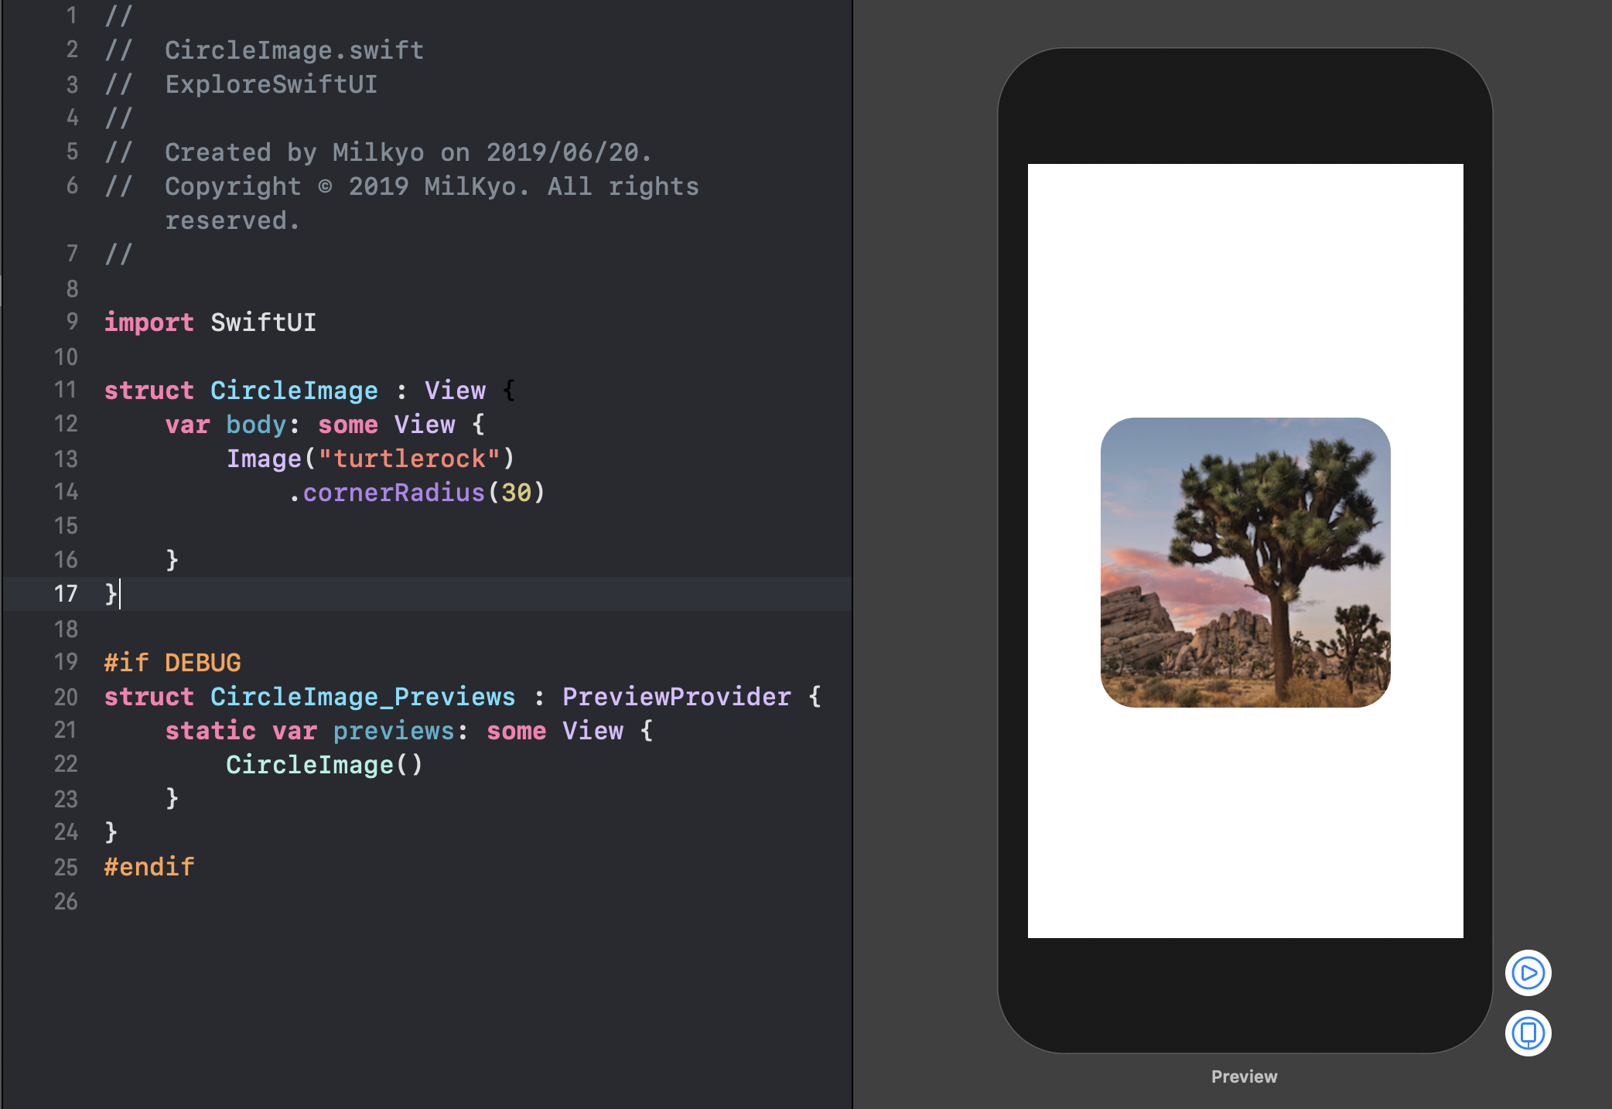Place cursor on the cornerRadius modifier
This screenshot has height=1109, width=1612.
click(393, 493)
